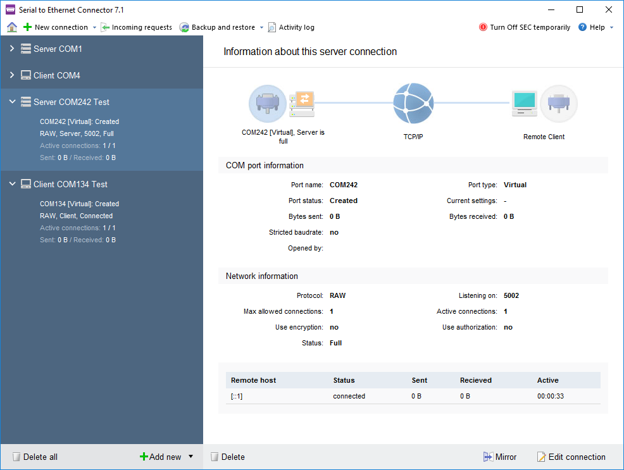
Task: Click 'COM134 [Virtual]: Created' line
Action: click(79, 204)
